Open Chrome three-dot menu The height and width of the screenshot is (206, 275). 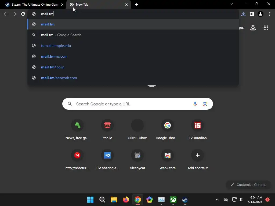point(269,14)
